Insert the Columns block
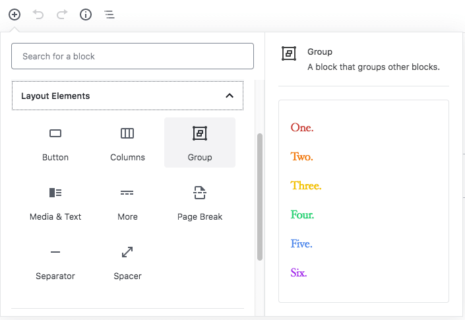465x320 pixels. pyautogui.click(x=127, y=143)
